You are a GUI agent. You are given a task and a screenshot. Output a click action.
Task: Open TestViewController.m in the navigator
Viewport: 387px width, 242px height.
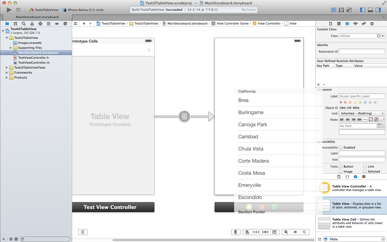click(34, 63)
